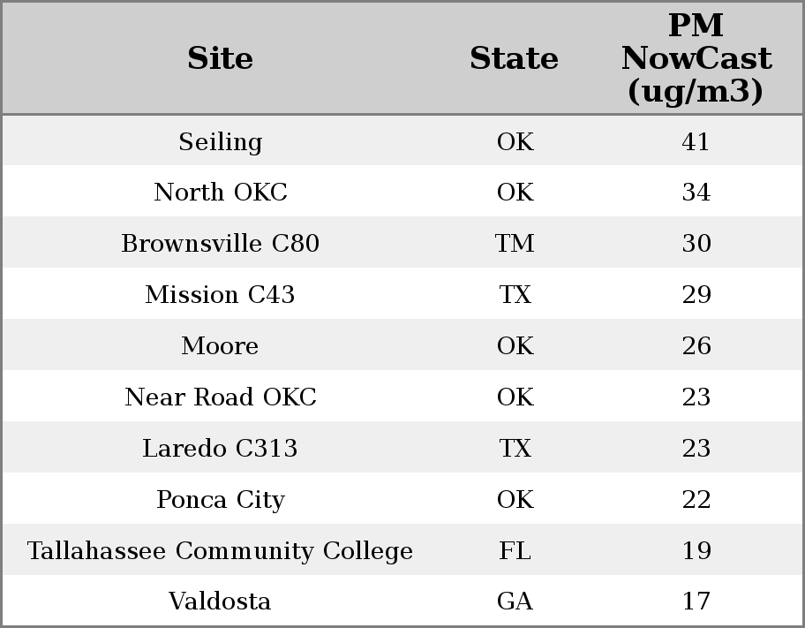
Task: Select the PM value 17 for Valdosta
Action: [696, 602]
